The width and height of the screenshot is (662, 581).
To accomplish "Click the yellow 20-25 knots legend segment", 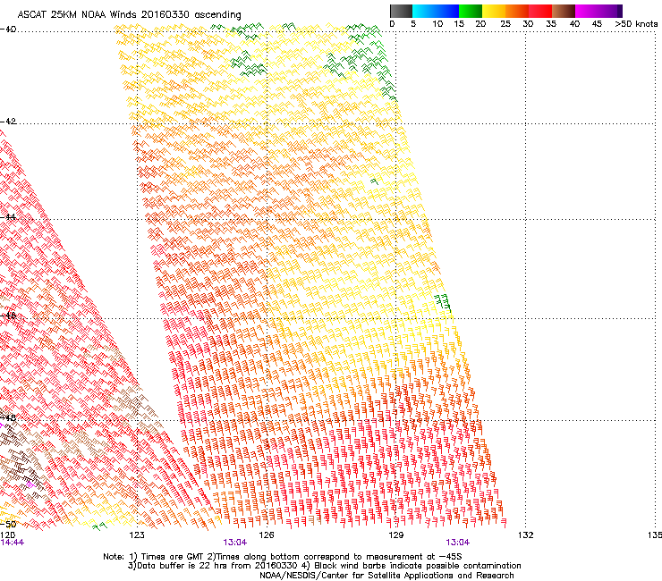I will (494, 11).
